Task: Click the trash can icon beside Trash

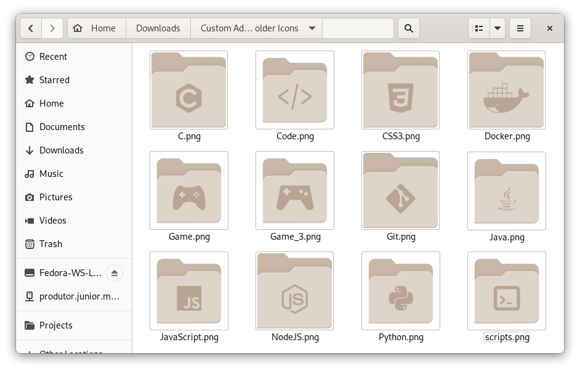Action: 30,243
